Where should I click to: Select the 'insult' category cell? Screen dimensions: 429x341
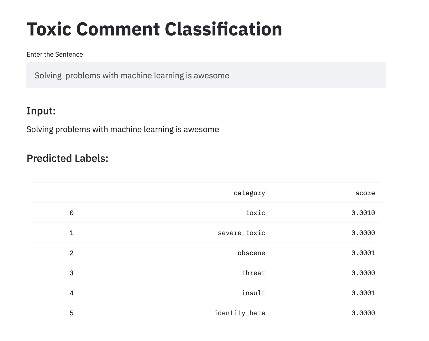click(253, 293)
